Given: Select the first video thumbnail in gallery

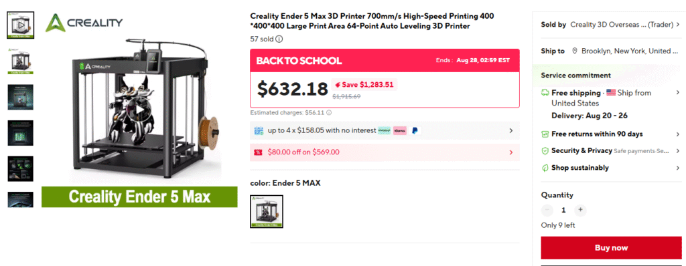Looking at the screenshot, I should tap(21, 25).
